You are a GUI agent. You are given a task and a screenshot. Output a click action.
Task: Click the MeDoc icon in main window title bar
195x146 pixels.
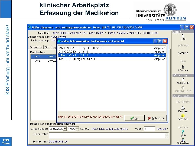coord(30,27)
